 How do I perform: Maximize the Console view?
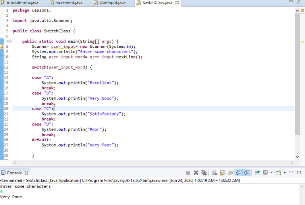(x=299, y=172)
